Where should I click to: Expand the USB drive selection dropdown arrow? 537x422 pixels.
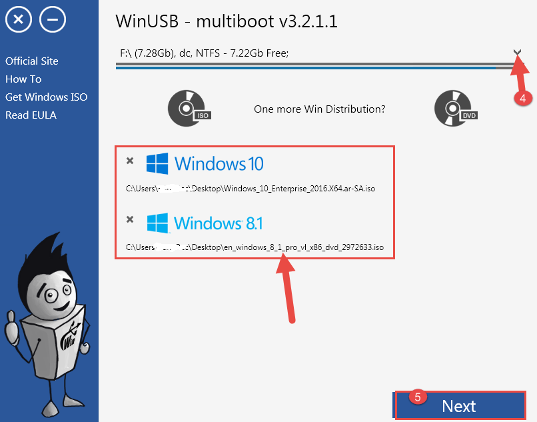tap(517, 53)
